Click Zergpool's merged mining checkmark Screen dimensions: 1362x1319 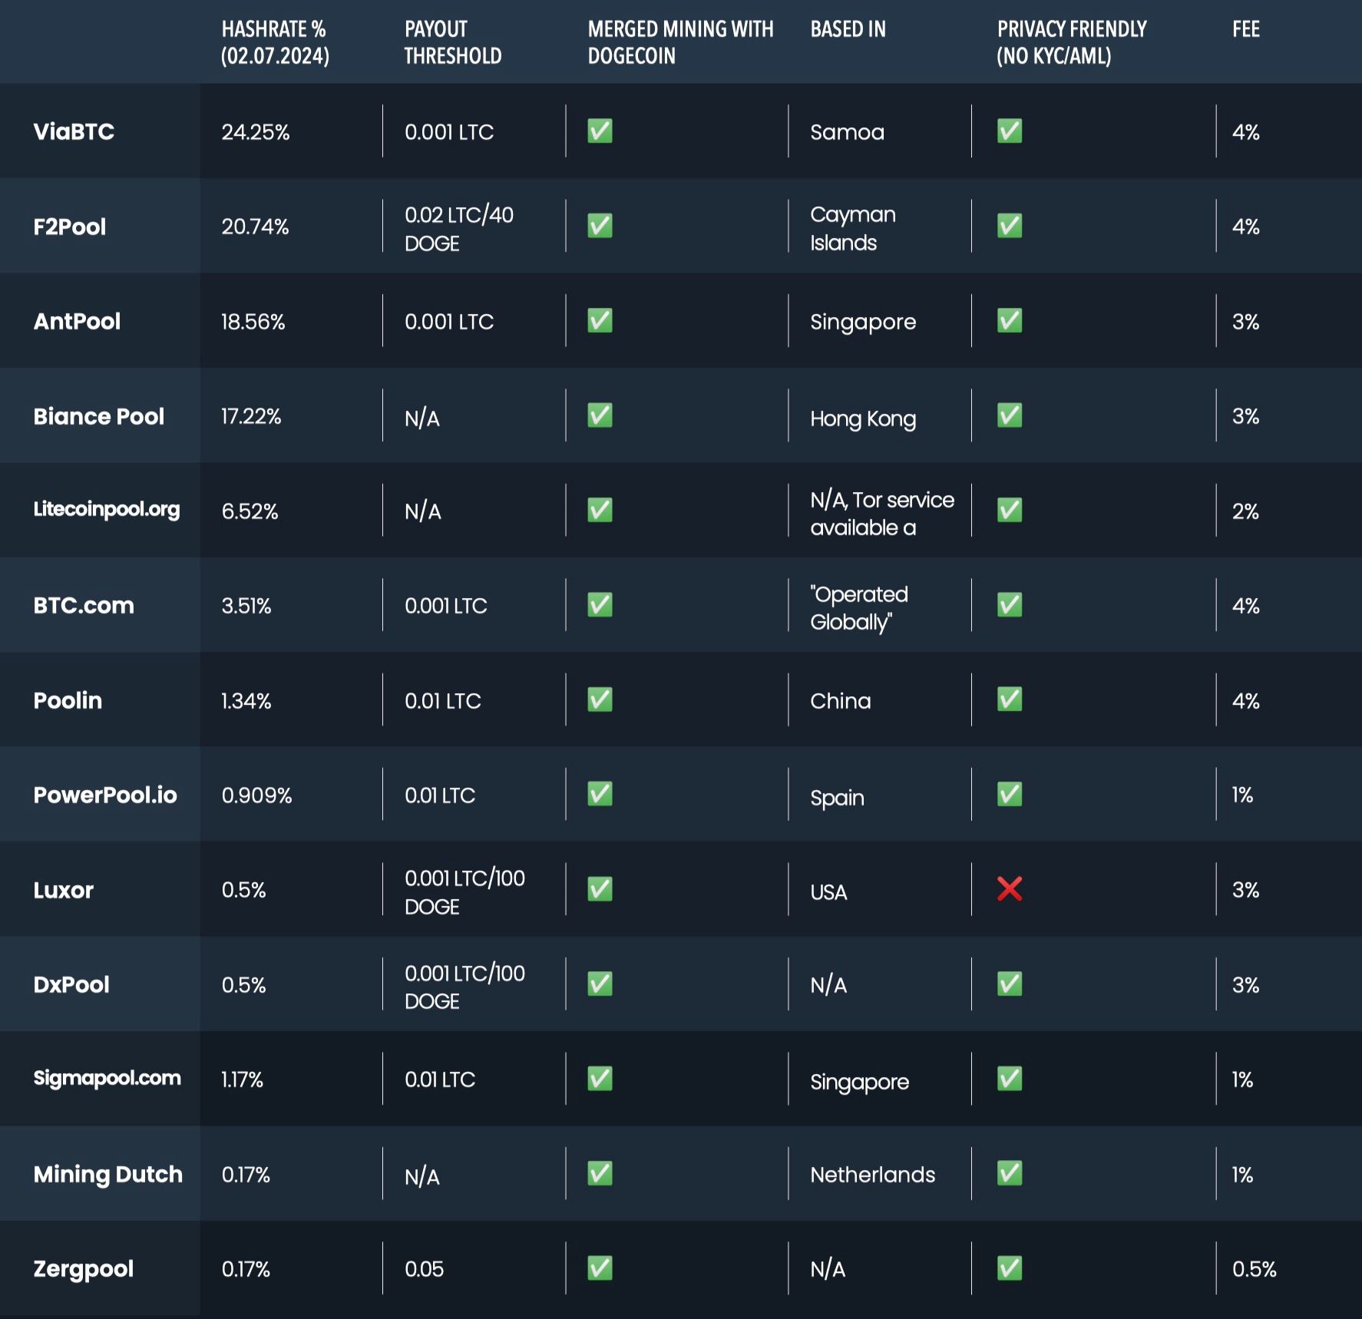click(600, 1268)
